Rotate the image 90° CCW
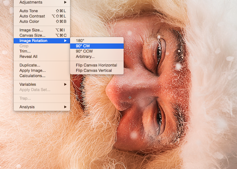This screenshot has height=169, width=237. click(x=97, y=51)
